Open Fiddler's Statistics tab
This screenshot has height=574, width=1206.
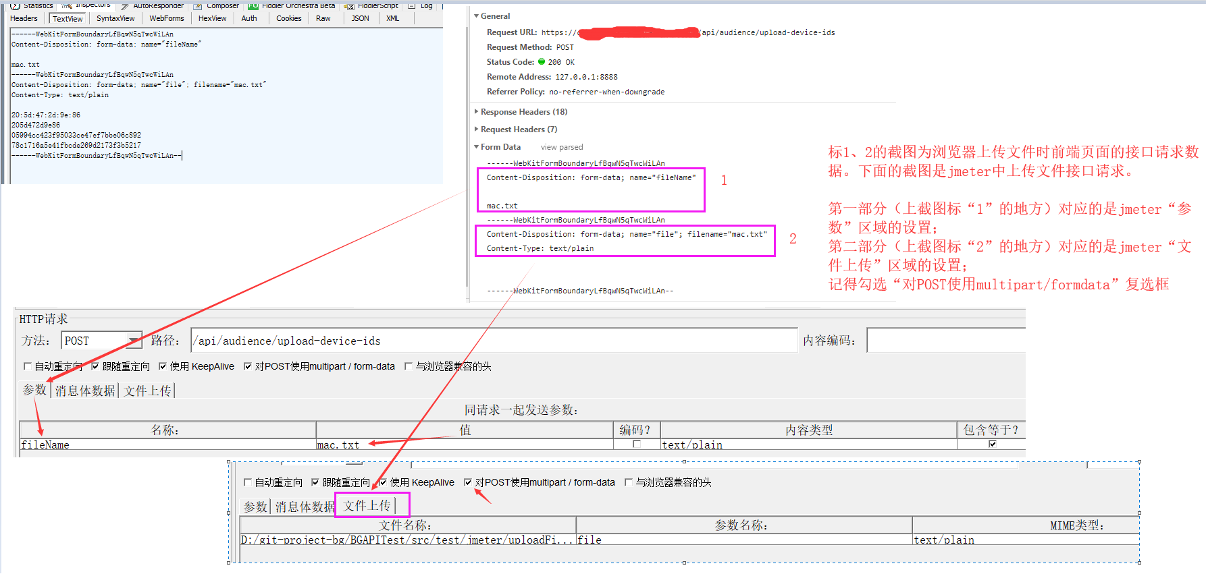point(32,5)
